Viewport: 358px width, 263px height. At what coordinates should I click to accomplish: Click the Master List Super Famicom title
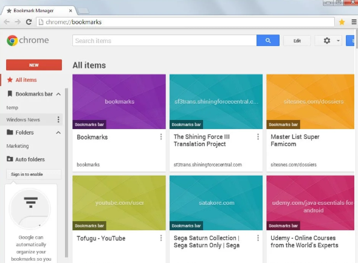click(295, 140)
